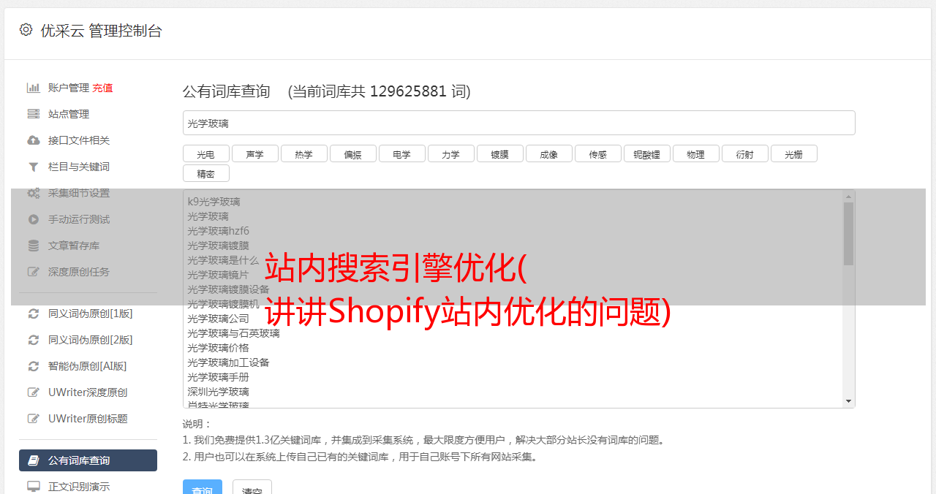Click the refresh icon beside 智能伪原创[AI版]
The height and width of the screenshot is (494, 936).
34,366
